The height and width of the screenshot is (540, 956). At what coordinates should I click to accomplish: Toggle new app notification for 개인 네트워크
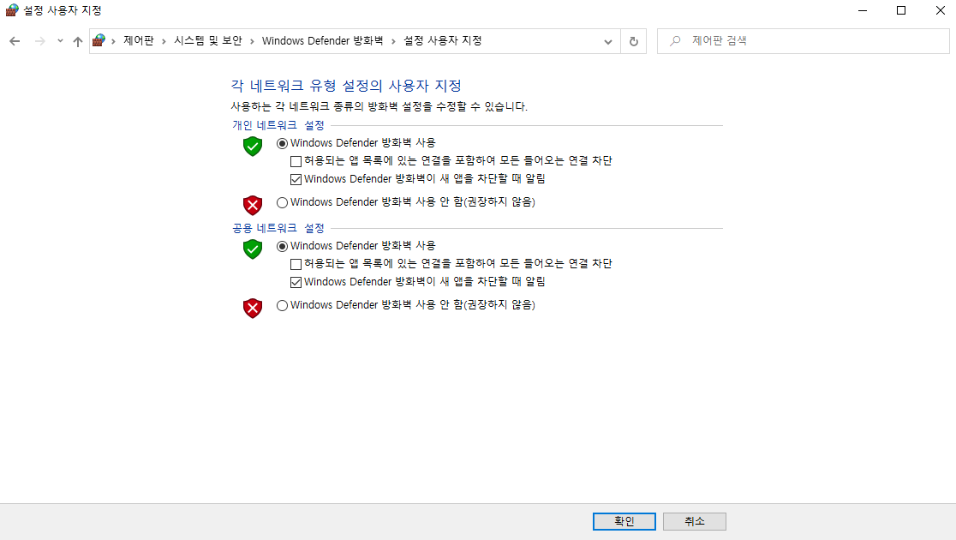tap(296, 179)
